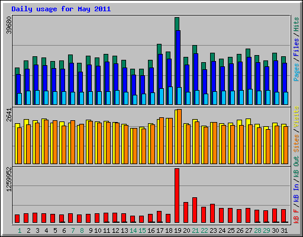This screenshot has width=303, height=237.
Task: Click the green "Hits" legend label
Action: (x=296, y=24)
